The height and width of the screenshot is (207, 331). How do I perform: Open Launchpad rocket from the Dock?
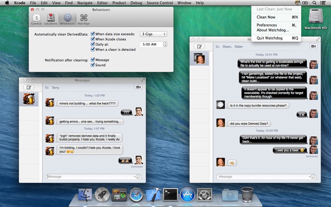102,195
